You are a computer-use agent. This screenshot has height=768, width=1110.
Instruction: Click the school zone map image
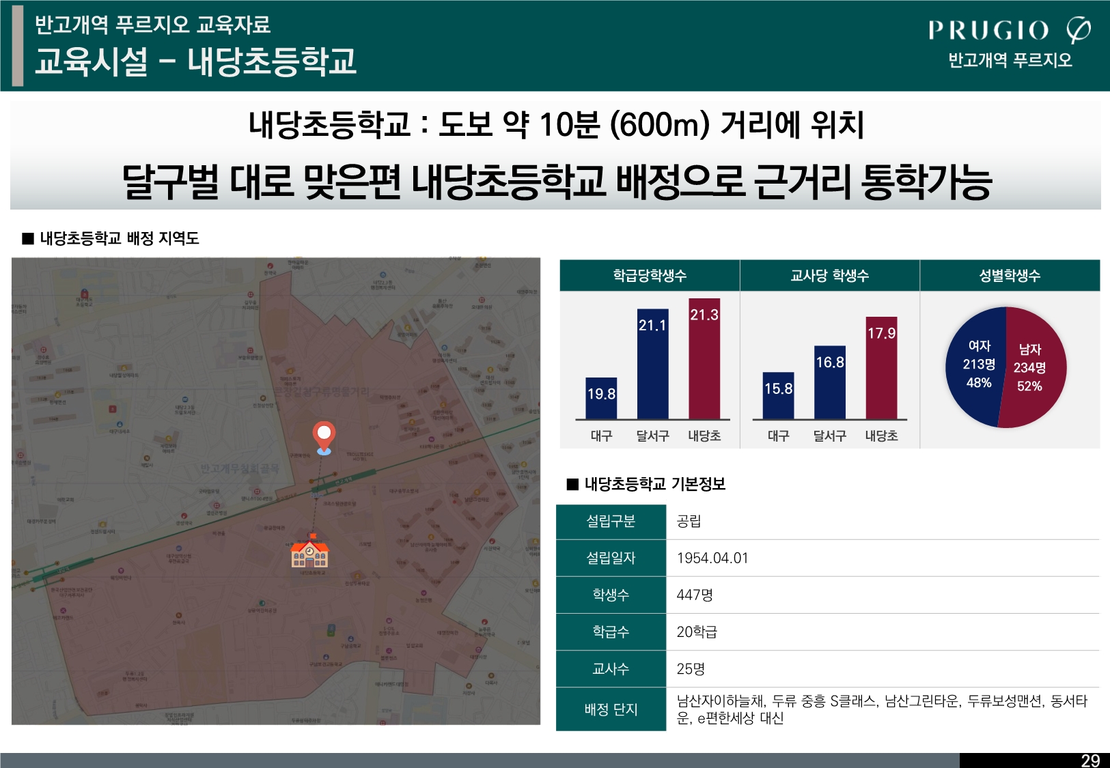[x=276, y=491]
